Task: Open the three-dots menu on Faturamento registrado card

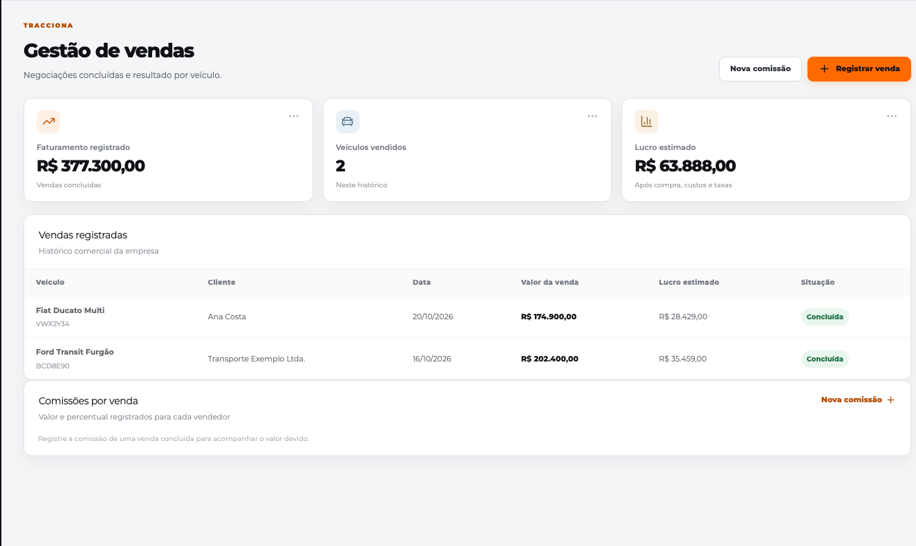Action: pyautogui.click(x=294, y=116)
